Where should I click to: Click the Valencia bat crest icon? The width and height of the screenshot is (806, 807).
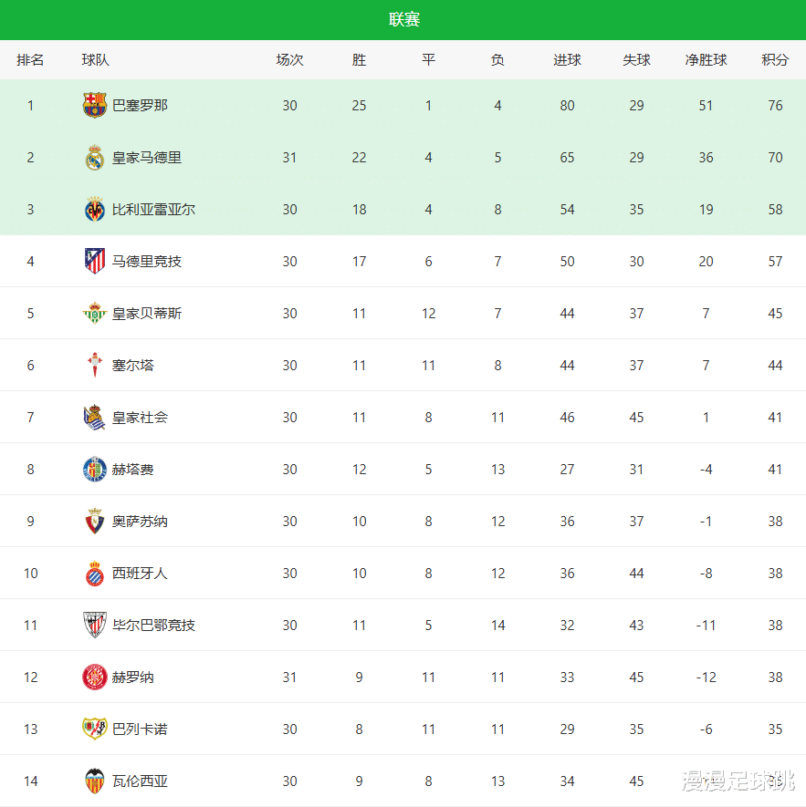click(95, 781)
